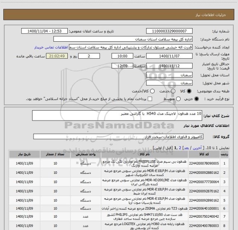Select the کالا/خدمت radio button
The image size is (238, 230).
point(152,91)
